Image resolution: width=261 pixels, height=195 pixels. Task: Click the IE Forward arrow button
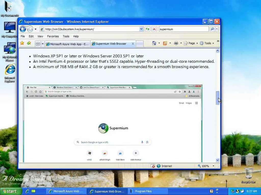pos(30,29)
